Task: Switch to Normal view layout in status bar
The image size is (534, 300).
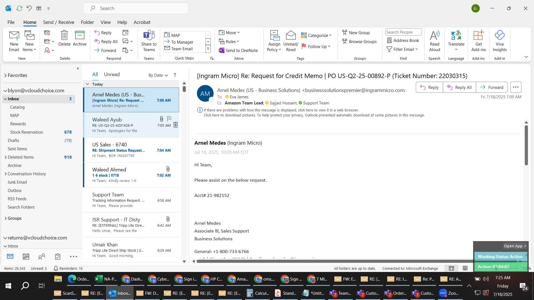Action: (x=451, y=268)
